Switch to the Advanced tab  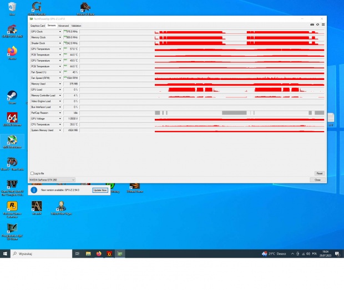click(63, 26)
